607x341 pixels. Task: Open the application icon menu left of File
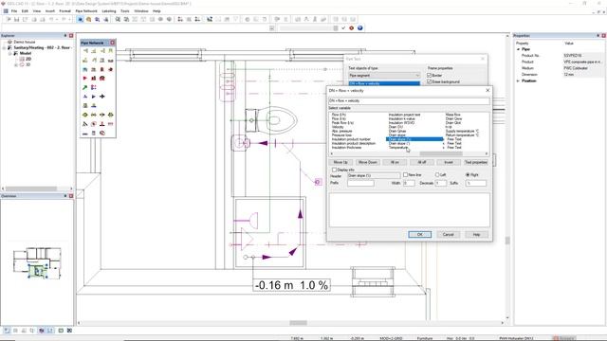(6, 11)
